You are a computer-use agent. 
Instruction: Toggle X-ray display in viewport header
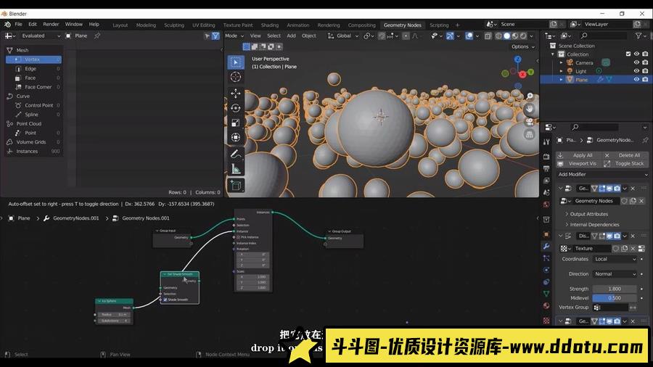coord(488,36)
